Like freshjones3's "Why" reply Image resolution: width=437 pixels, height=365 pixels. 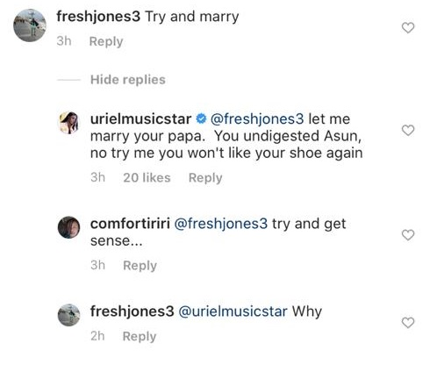pos(408,323)
